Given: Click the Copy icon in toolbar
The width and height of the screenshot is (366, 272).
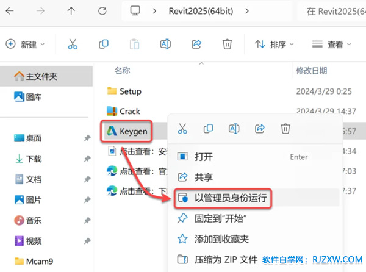Looking at the screenshot, I should pyautogui.click(x=104, y=44).
